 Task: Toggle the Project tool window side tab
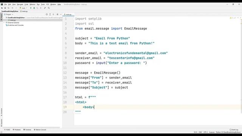click(x=2, y=17)
